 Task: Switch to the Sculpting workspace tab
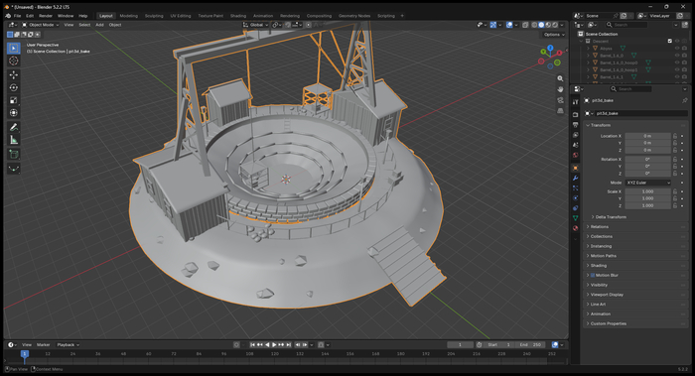154,16
